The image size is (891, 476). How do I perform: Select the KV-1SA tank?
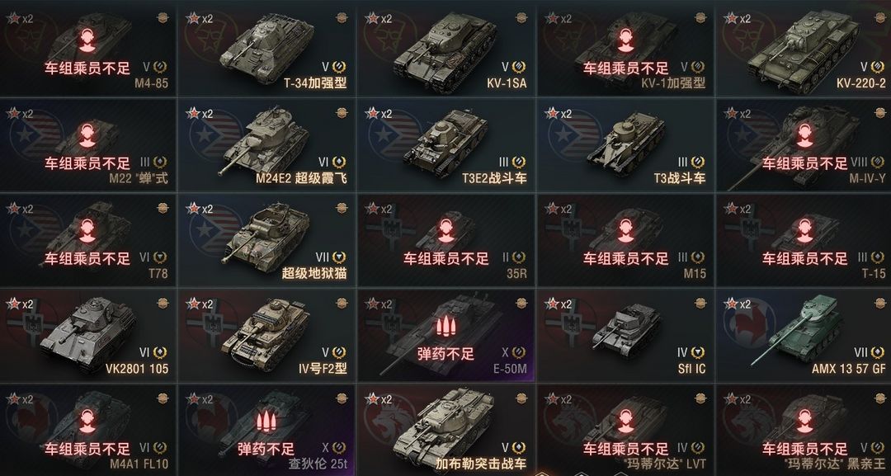click(445, 49)
